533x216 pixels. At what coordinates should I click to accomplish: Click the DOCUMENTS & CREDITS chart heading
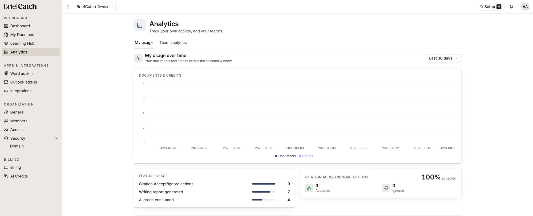pos(160,76)
